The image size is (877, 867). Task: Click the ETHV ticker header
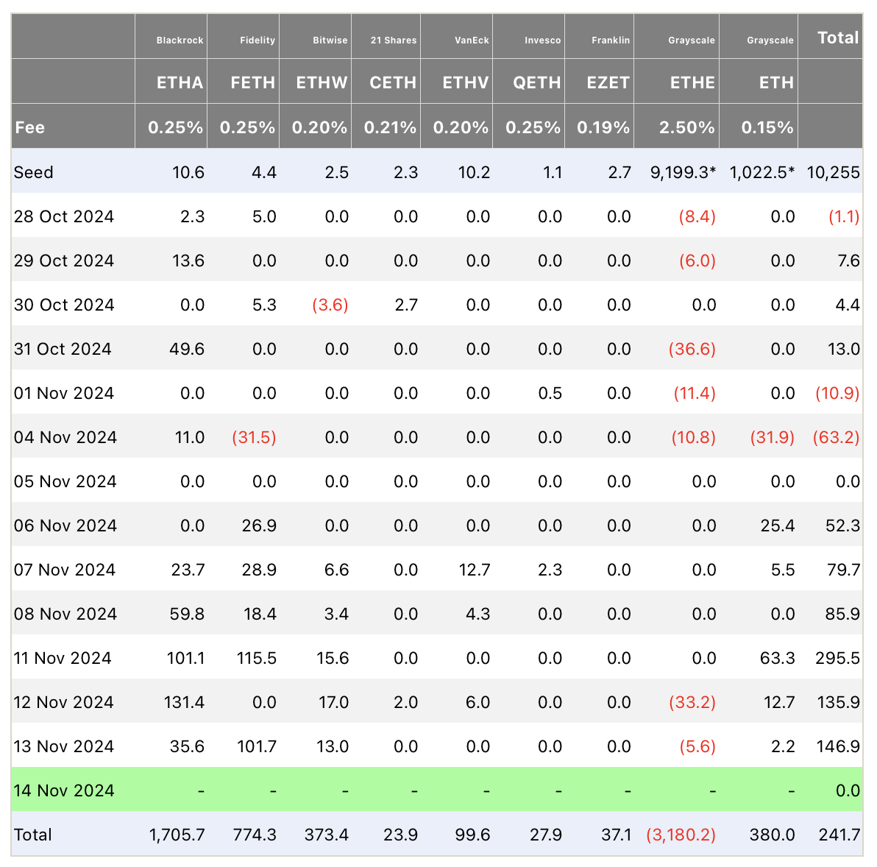[x=466, y=82]
